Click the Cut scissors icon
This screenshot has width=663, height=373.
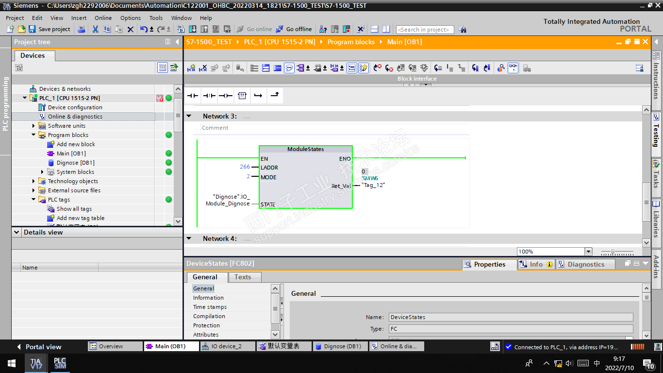95,29
